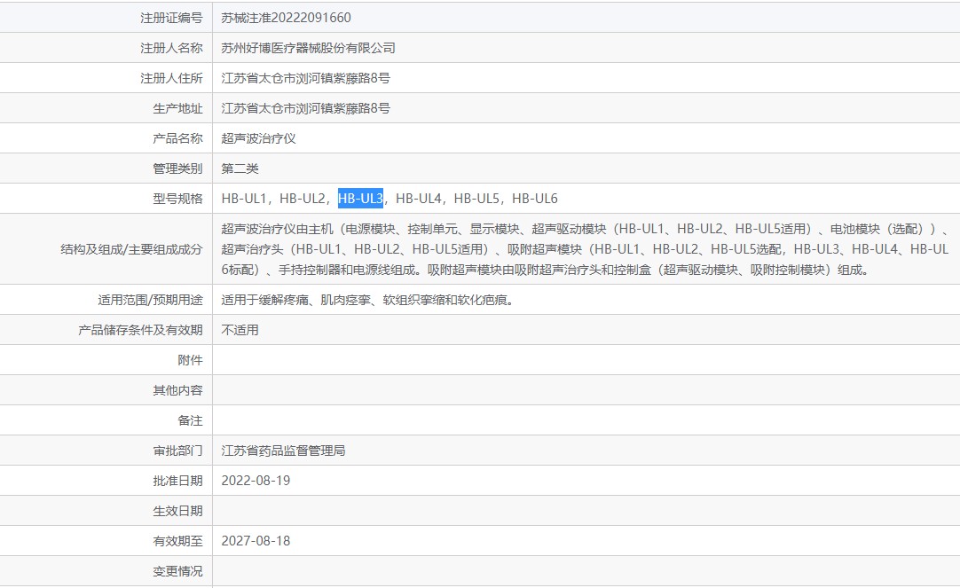Click the 型号规格 label
The height and width of the screenshot is (588, 960).
[x=177, y=199]
